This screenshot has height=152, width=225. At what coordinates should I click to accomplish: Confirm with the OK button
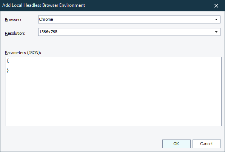tap(176, 144)
